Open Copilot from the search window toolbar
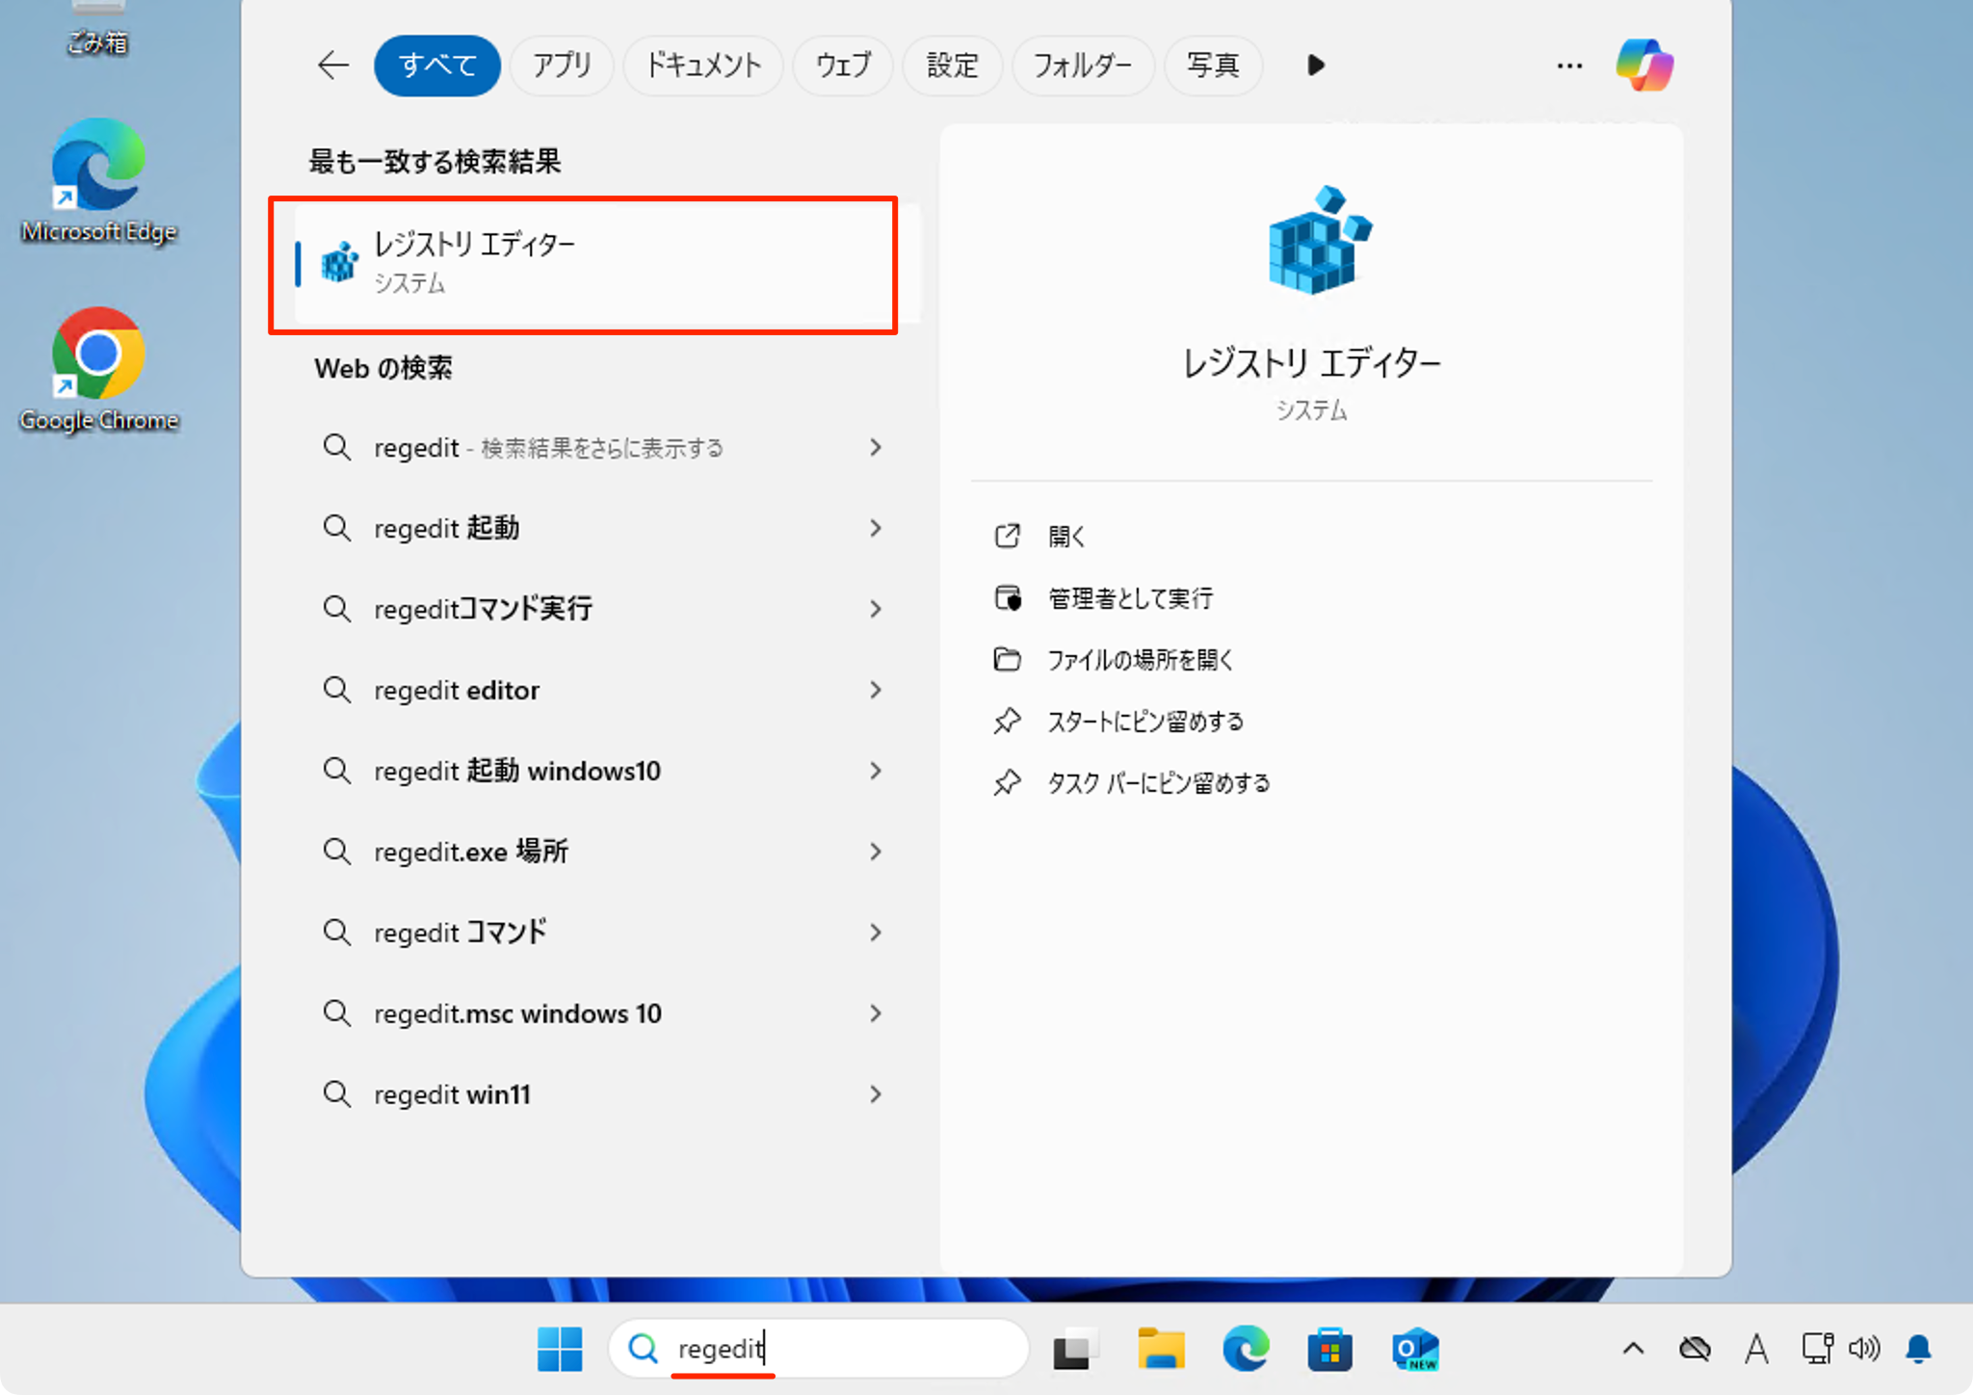The image size is (1973, 1395). pyautogui.click(x=1645, y=65)
